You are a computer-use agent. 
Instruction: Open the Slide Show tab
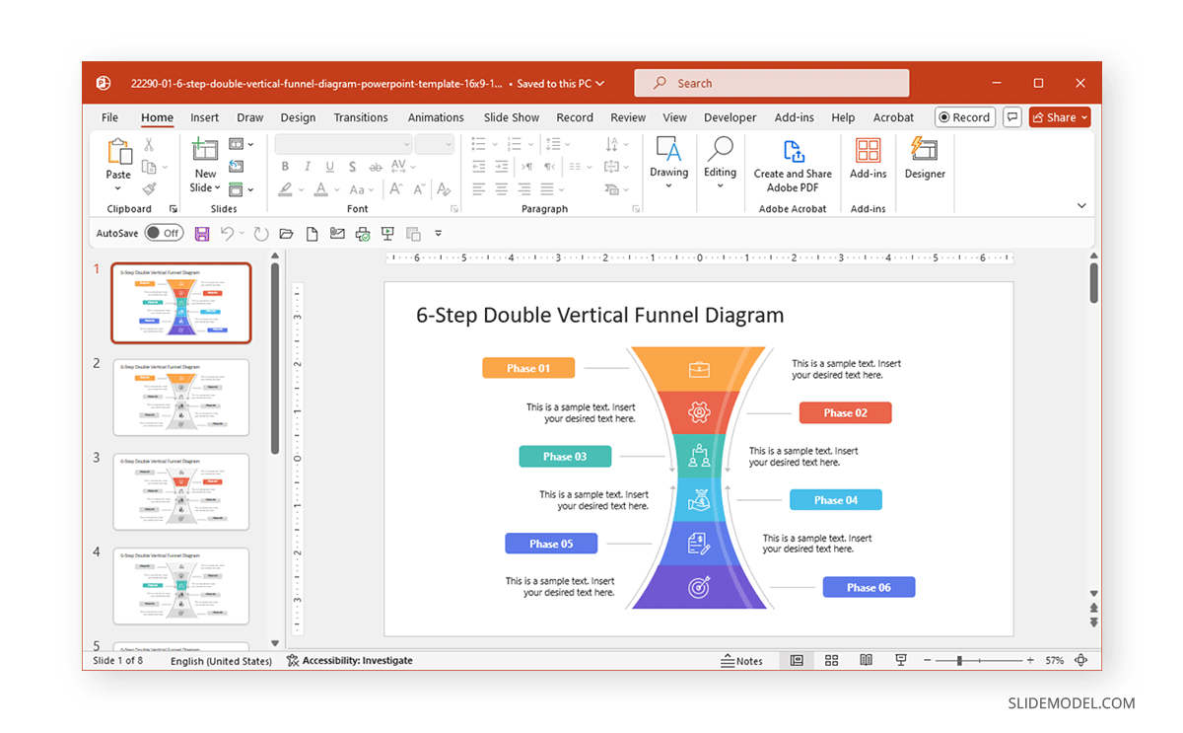click(512, 117)
